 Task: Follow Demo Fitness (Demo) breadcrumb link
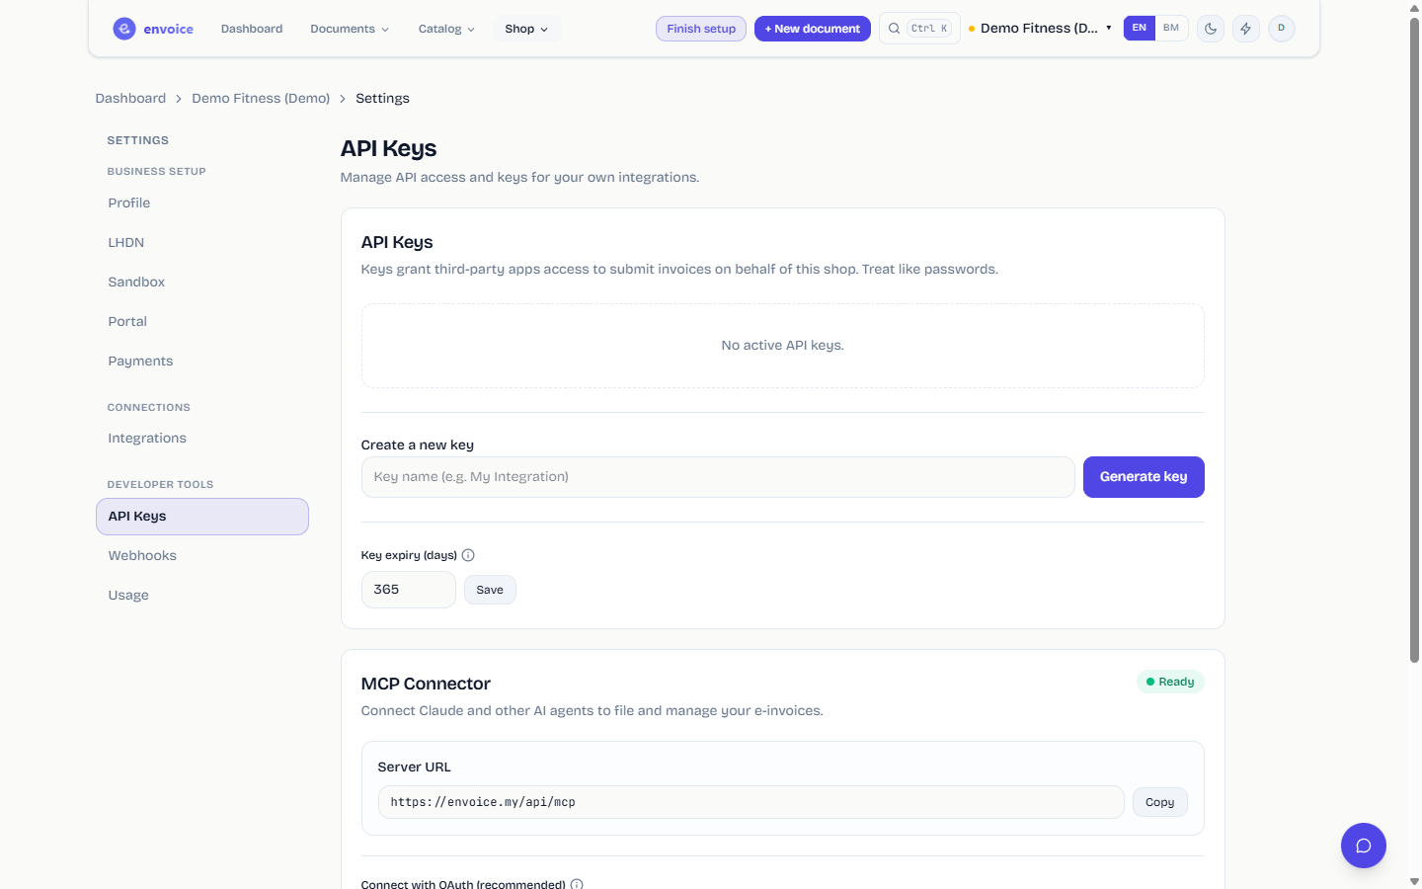(x=261, y=99)
